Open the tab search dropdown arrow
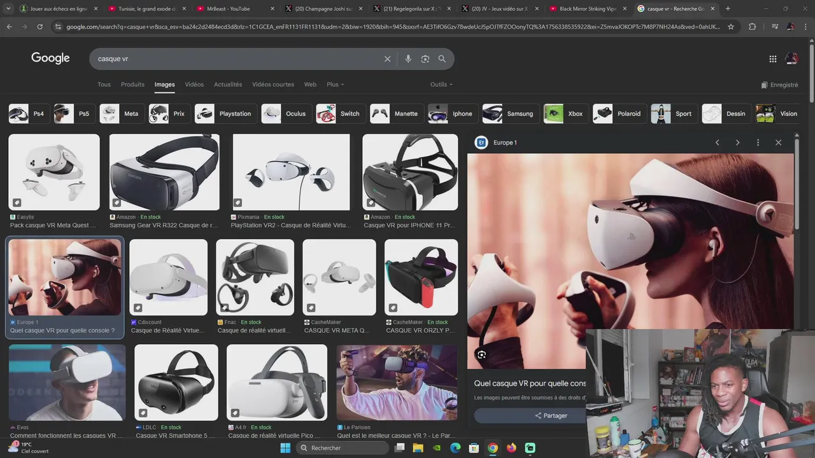Screen dimensions: 815x458 click(8, 8)
